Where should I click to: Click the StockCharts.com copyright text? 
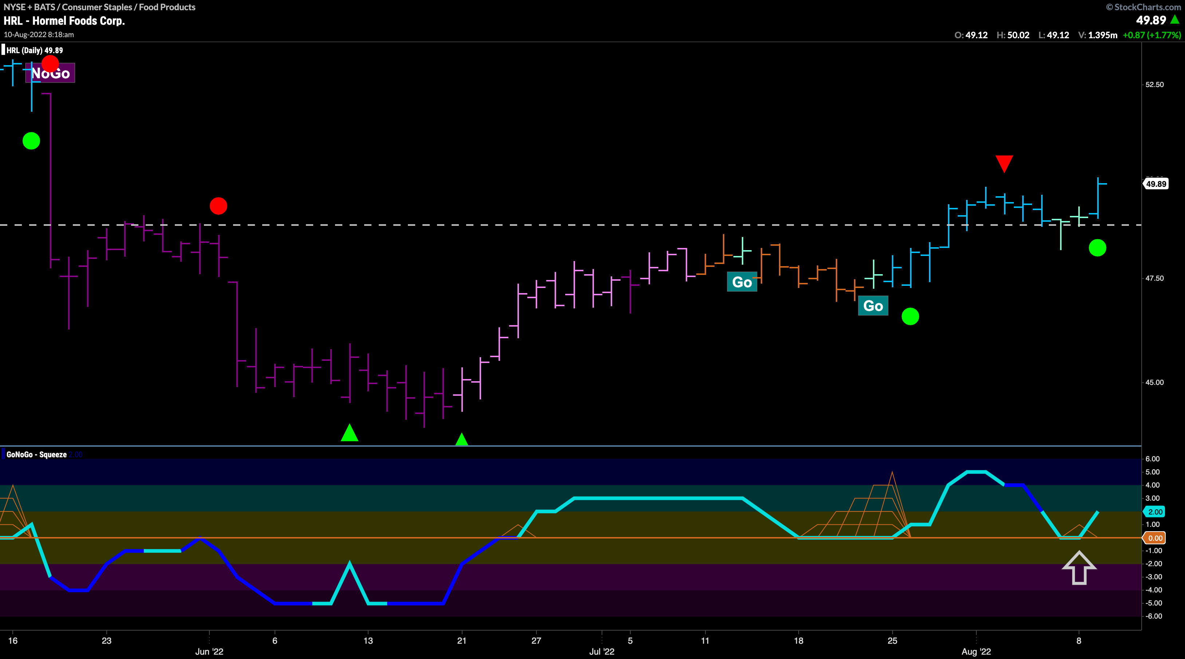pyautogui.click(x=1143, y=7)
